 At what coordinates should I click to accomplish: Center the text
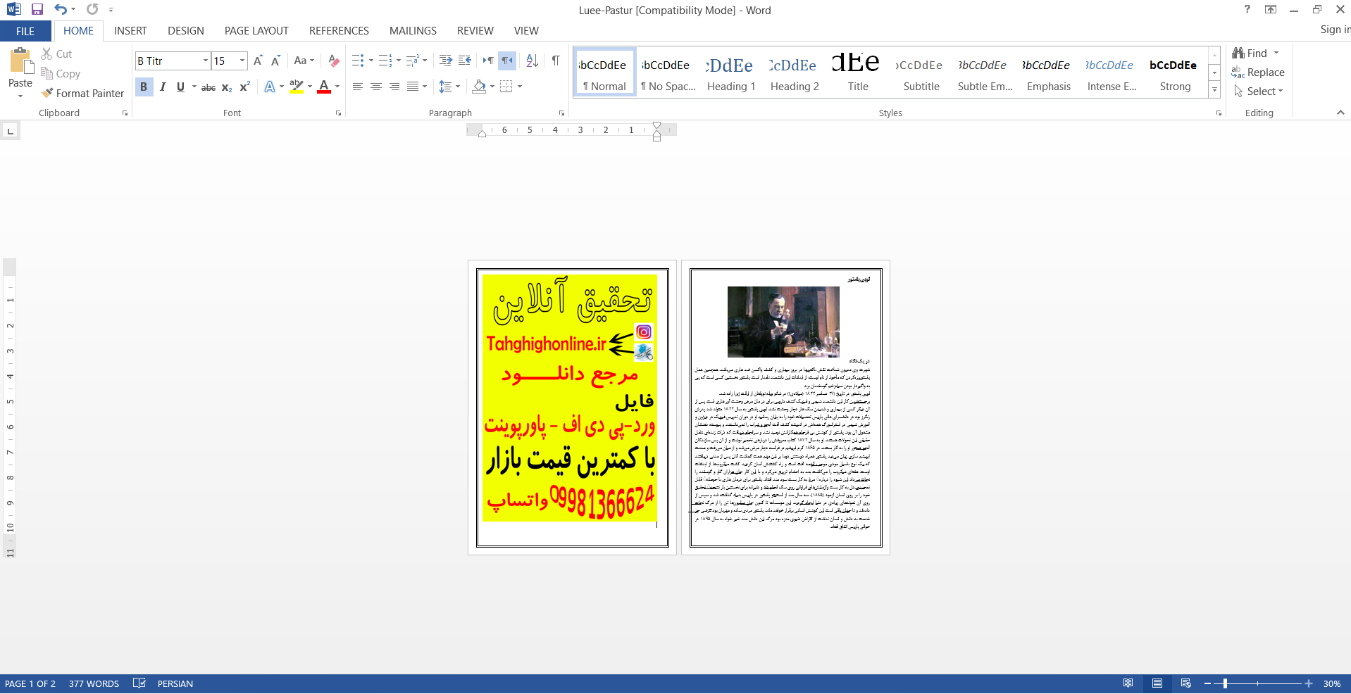[x=376, y=87]
